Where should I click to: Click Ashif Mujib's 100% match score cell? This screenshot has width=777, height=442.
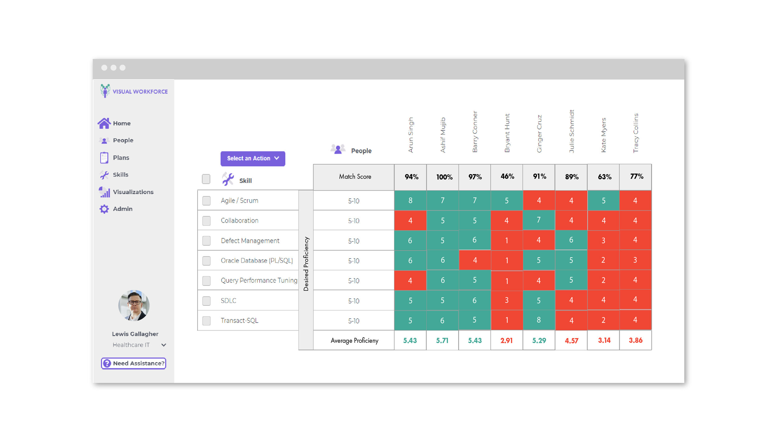click(443, 177)
